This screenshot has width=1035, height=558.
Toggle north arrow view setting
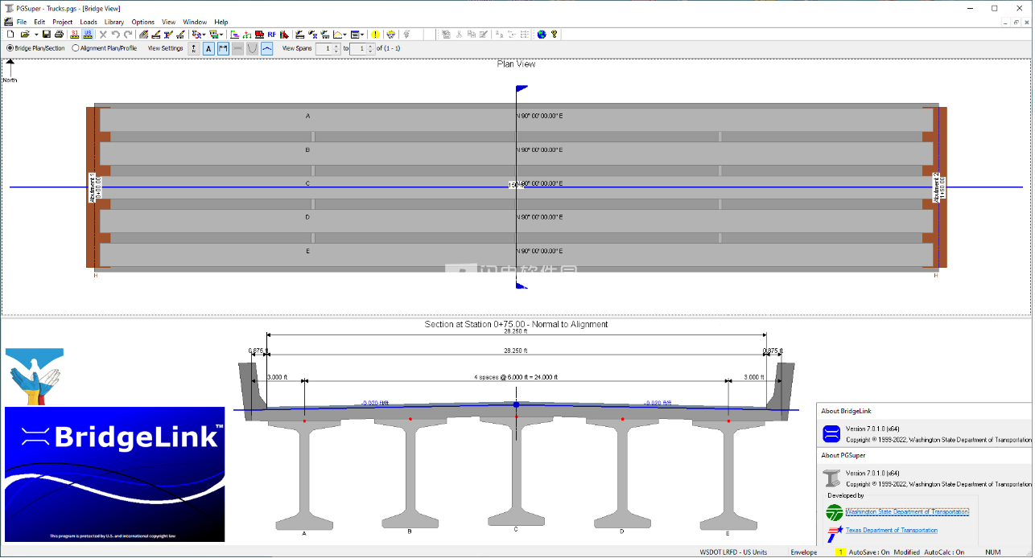(x=193, y=48)
